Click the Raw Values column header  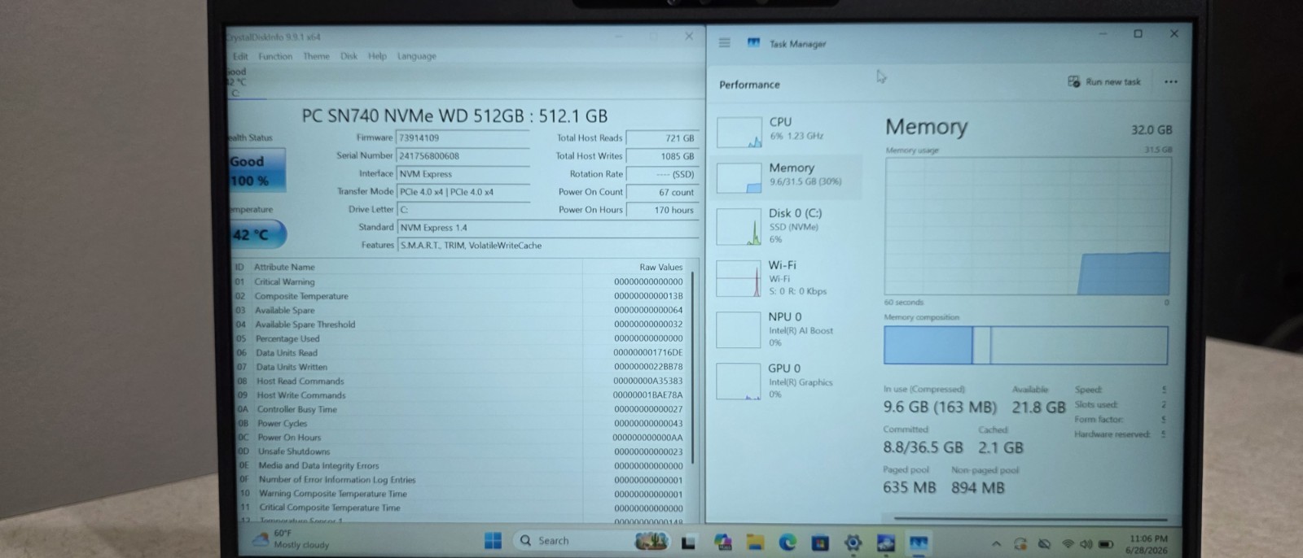(x=636, y=267)
